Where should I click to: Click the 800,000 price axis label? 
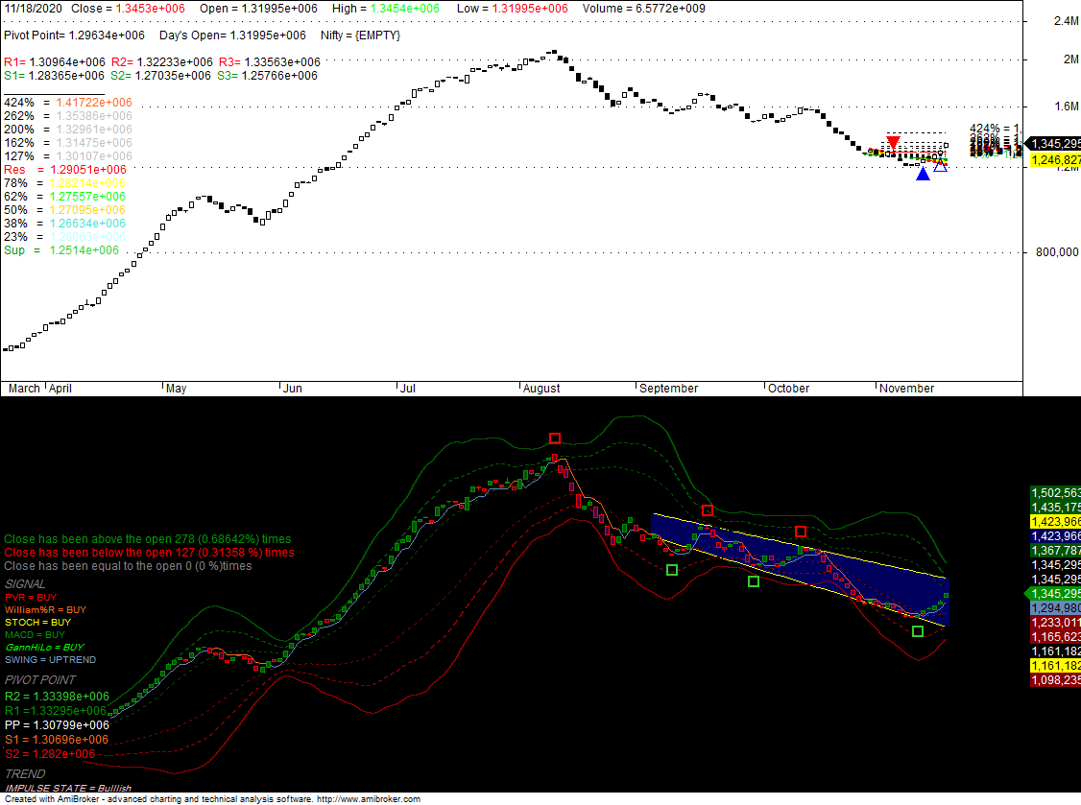(x=1057, y=252)
